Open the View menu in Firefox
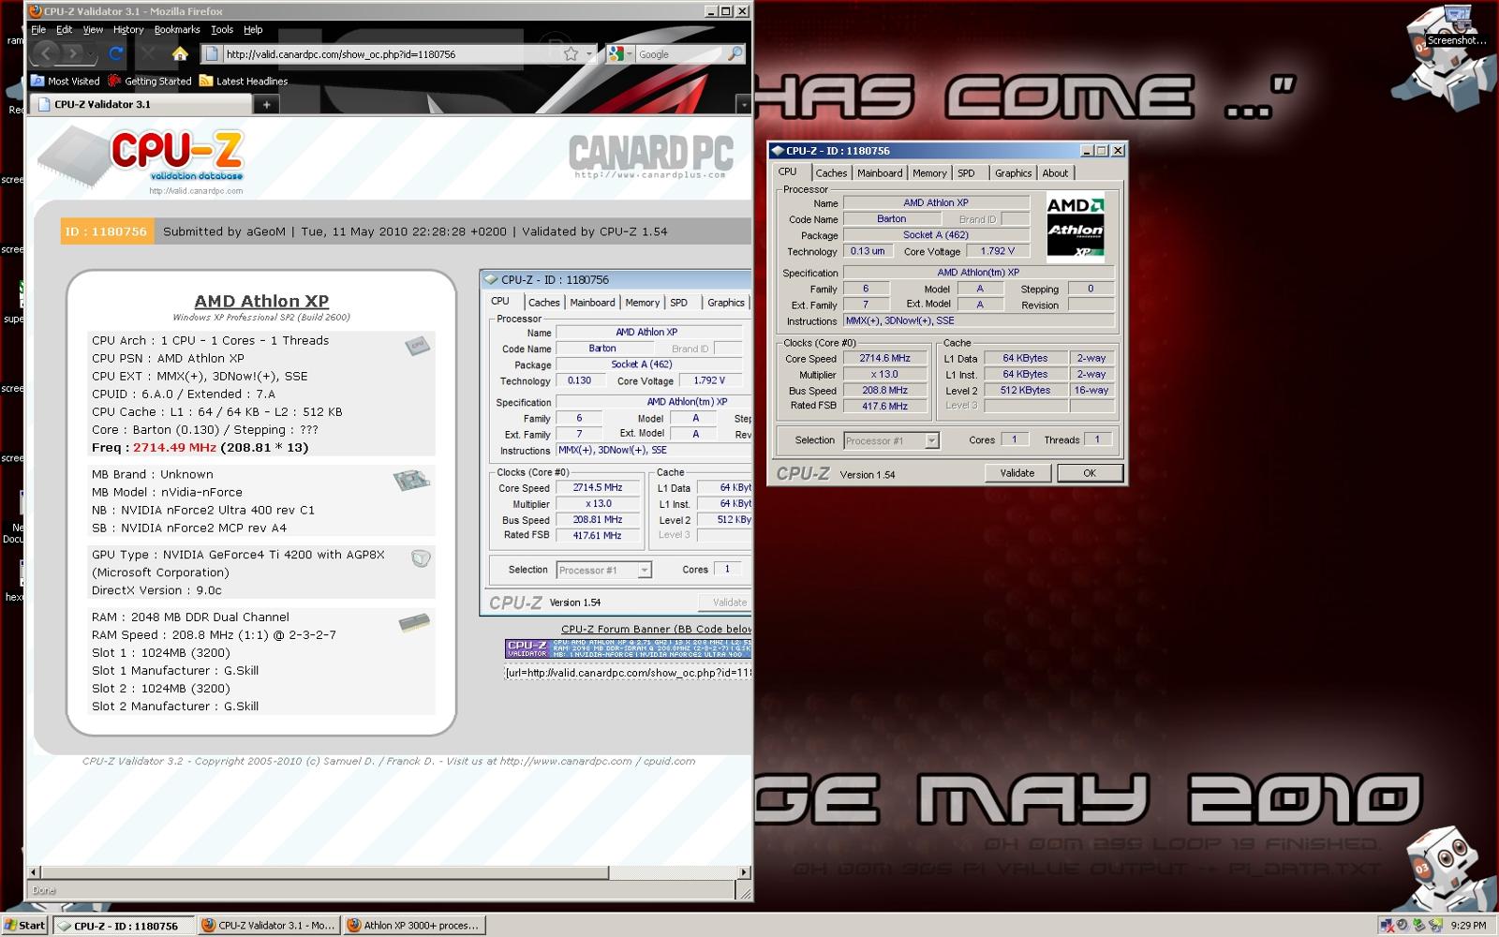This screenshot has height=937, width=1499. tap(93, 30)
